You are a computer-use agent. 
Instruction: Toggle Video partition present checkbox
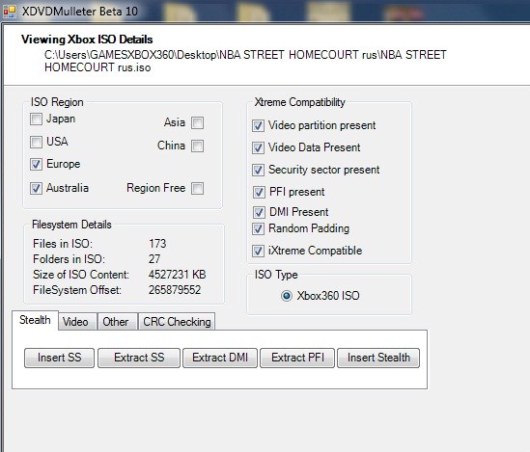point(258,126)
